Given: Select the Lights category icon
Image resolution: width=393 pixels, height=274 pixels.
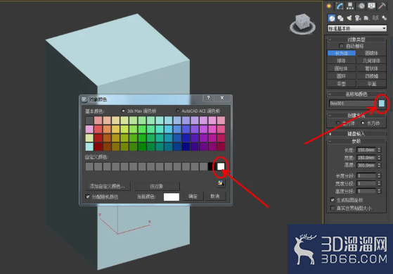Looking at the screenshot, I should (349, 18).
